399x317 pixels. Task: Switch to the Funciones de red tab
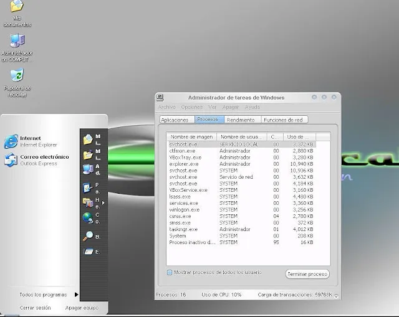tap(284, 120)
